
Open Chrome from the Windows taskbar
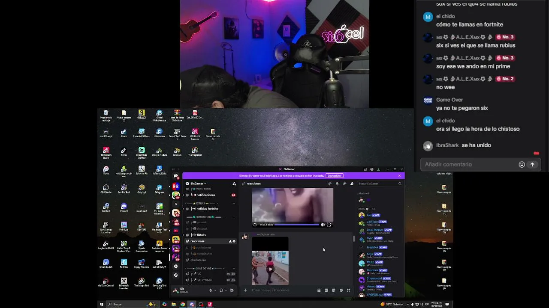click(183, 305)
